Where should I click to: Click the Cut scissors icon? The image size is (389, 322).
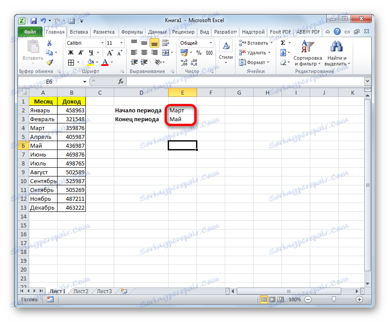click(x=50, y=43)
